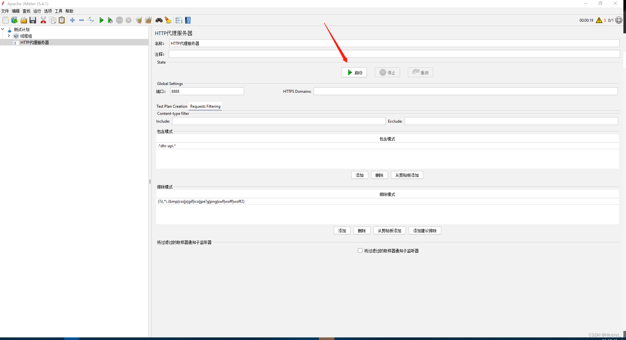Copy the selected element icon
Image resolution: width=626 pixels, height=340 pixels.
point(53,20)
